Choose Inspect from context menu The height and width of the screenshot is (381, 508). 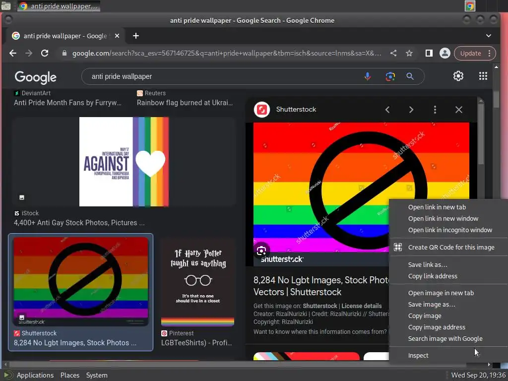coord(418,355)
